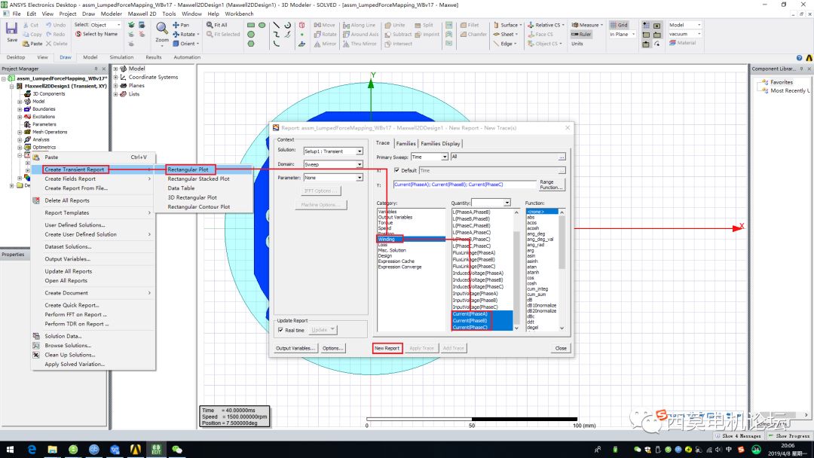This screenshot has width=814, height=458.
Task: Click the Function list scrollbar
Action: click(562, 270)
